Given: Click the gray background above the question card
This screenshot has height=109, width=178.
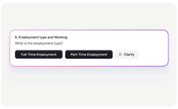Looking at the screenshot, I should click(x=89, y=16).
